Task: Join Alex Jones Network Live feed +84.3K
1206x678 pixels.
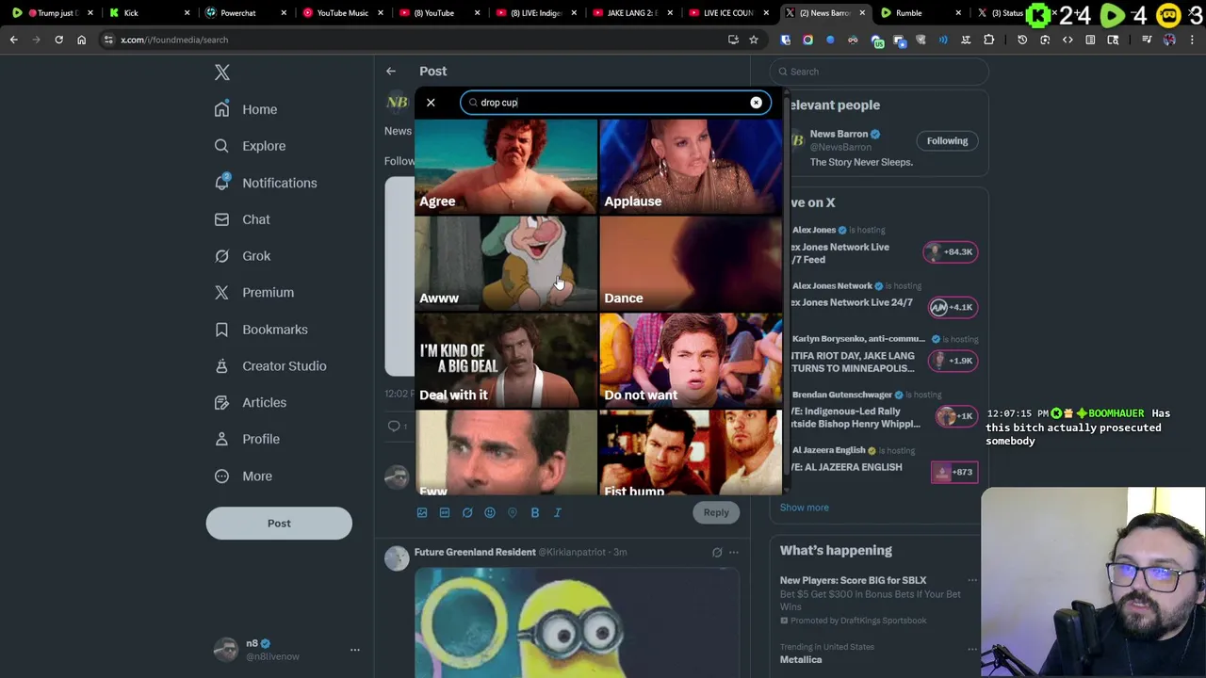Action: (x=951, y=251)
